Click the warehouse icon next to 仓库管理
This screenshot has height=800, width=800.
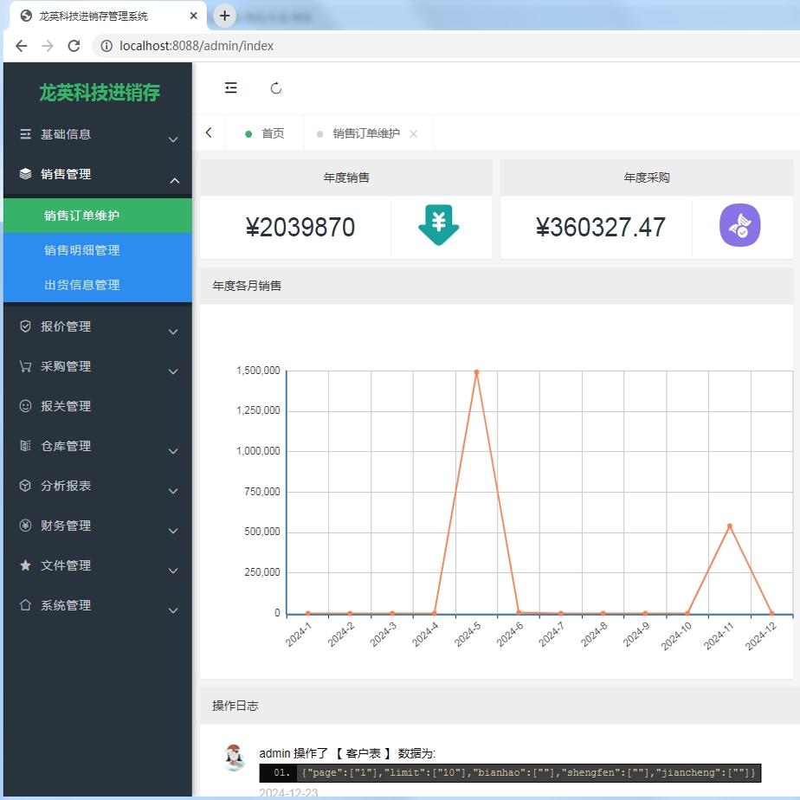26,446
